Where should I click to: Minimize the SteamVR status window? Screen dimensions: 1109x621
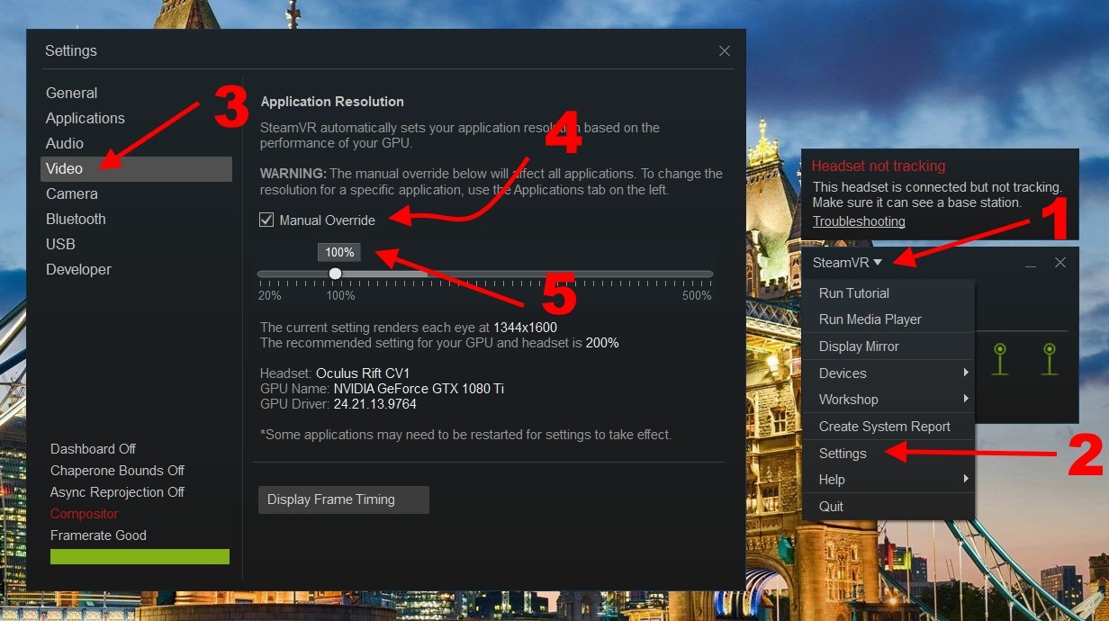pyautogui.click(x=1031, y=264)
